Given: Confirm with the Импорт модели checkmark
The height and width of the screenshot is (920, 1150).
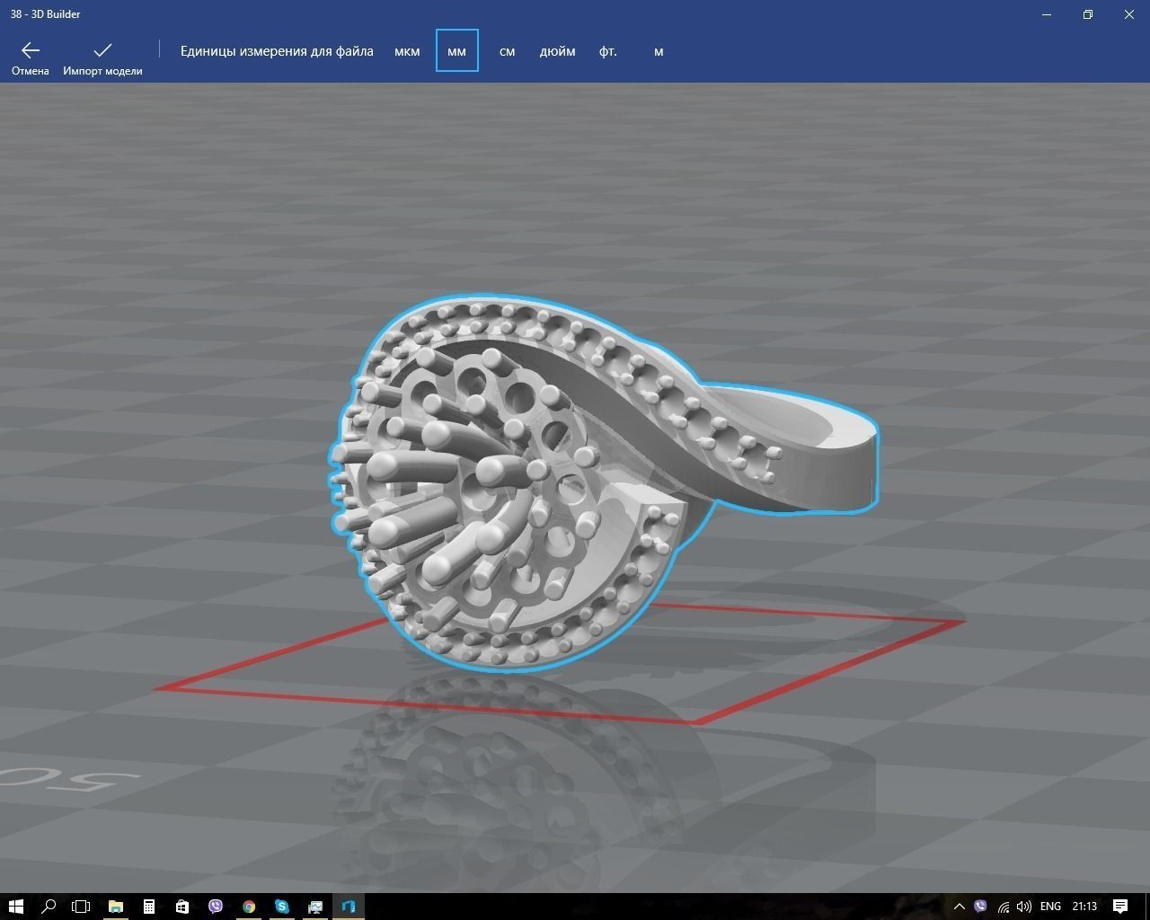Looking at the screenshot, I should [x=102, y=57].
